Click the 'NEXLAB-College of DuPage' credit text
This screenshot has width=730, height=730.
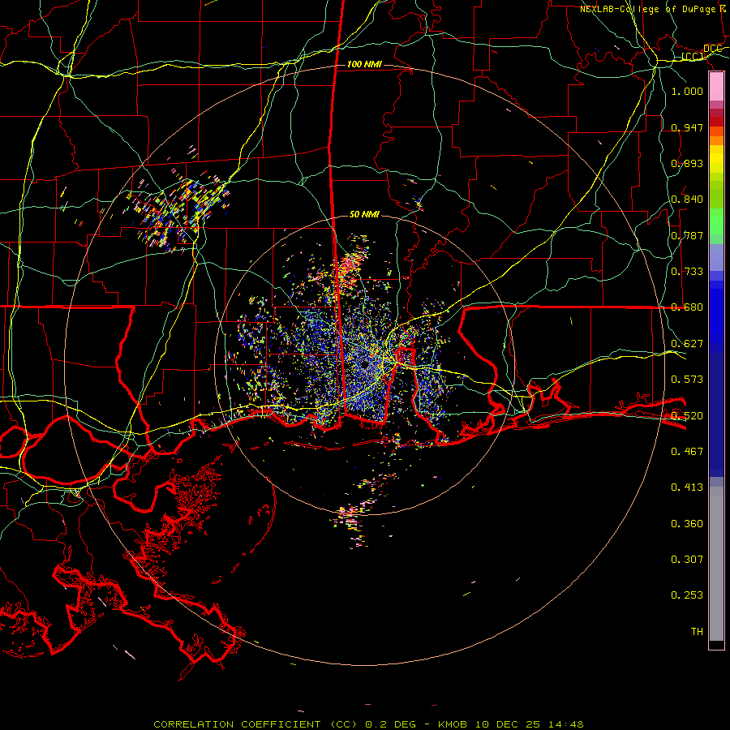[647, 9]
